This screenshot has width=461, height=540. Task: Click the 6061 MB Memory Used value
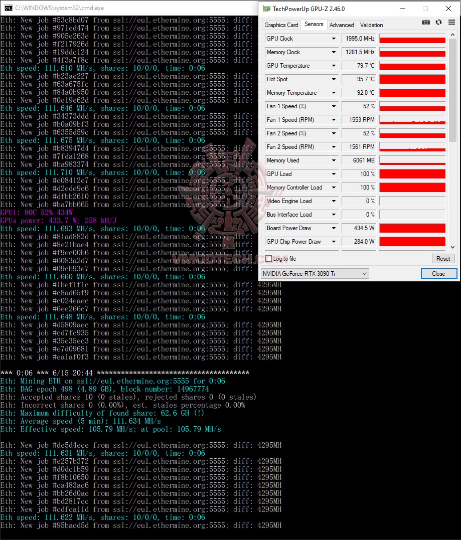point(359,160)
